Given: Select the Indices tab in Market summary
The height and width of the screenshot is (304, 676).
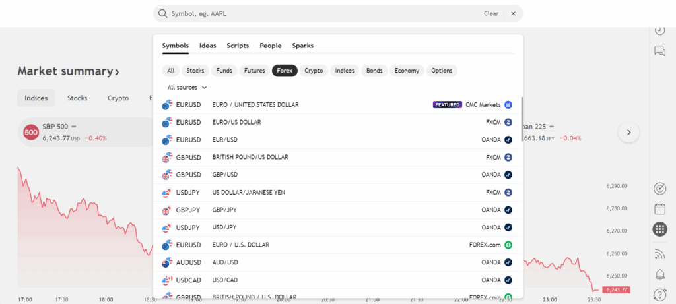Looking at the screenshot, I should (x=36, y=98).
